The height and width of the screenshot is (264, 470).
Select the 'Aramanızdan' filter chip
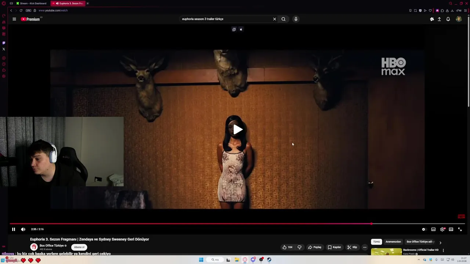393,242
